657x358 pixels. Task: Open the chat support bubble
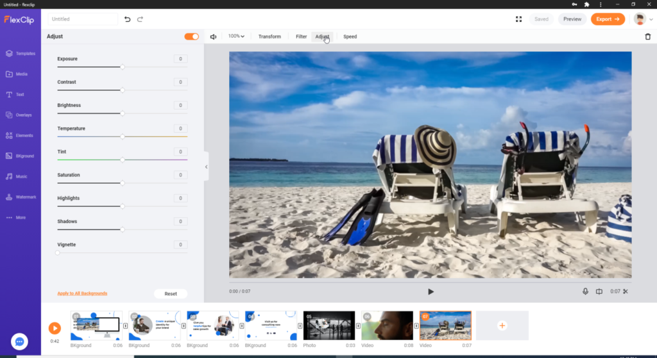coord(19,342)
